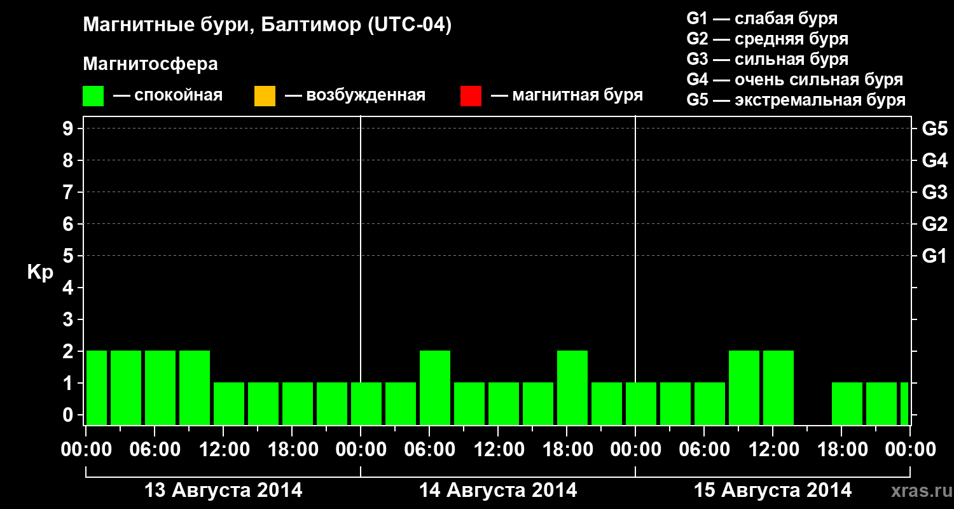Click the line G1 — слабая буря

coord(762,18)
